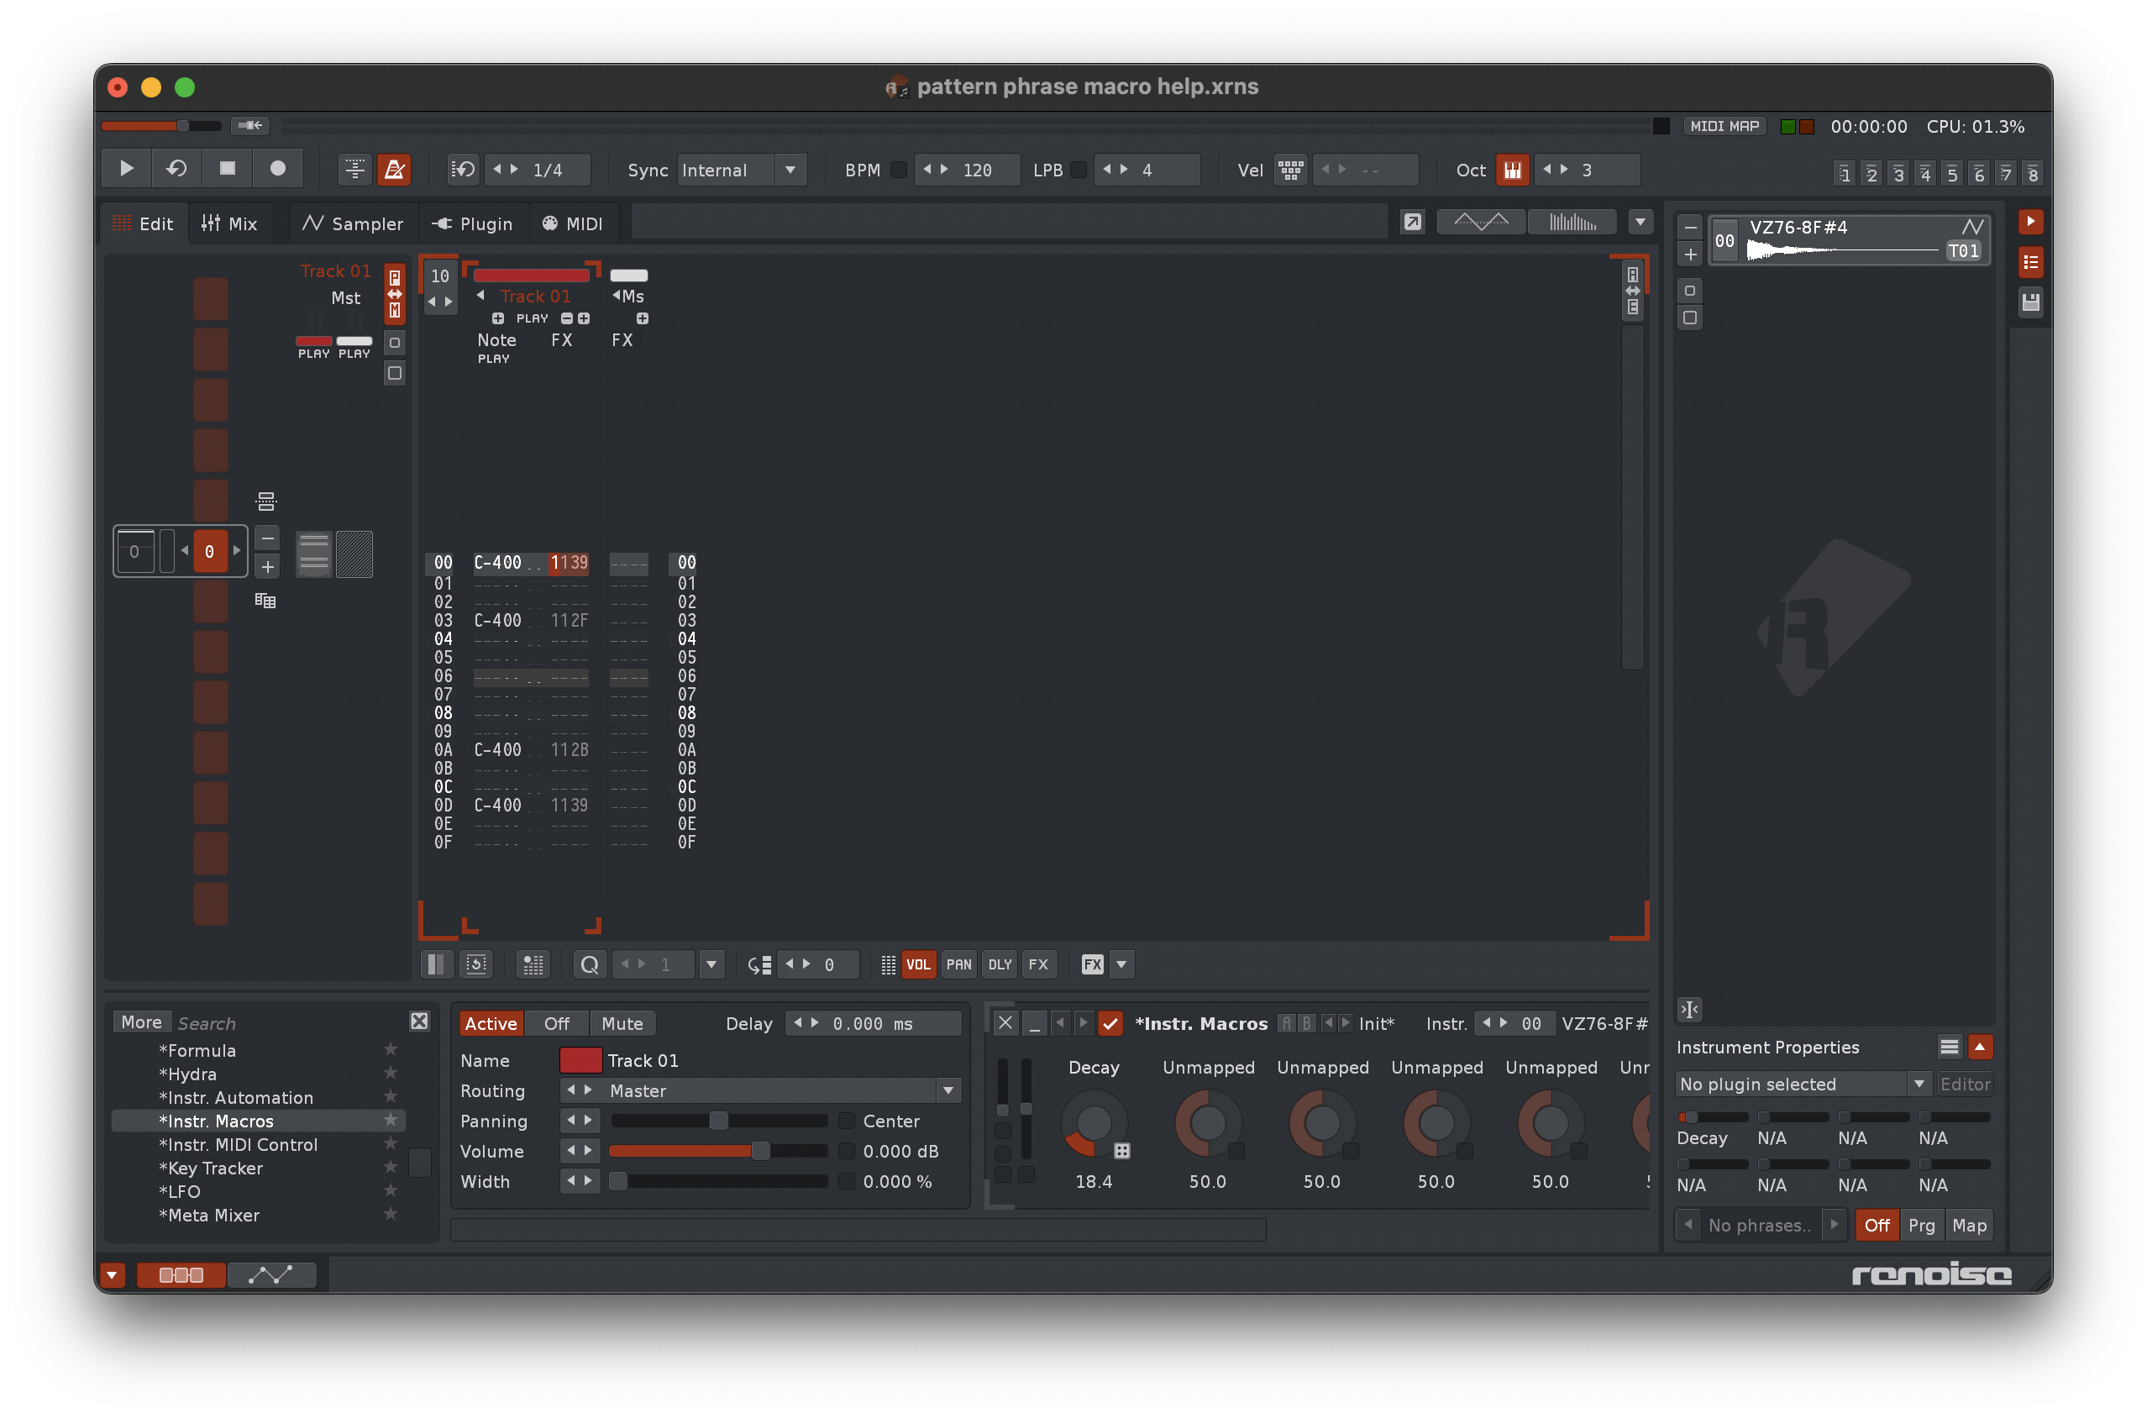Open the No plugin selected dropdown
This screenshot has width=2147, height=1418.
[1803, 1085]
